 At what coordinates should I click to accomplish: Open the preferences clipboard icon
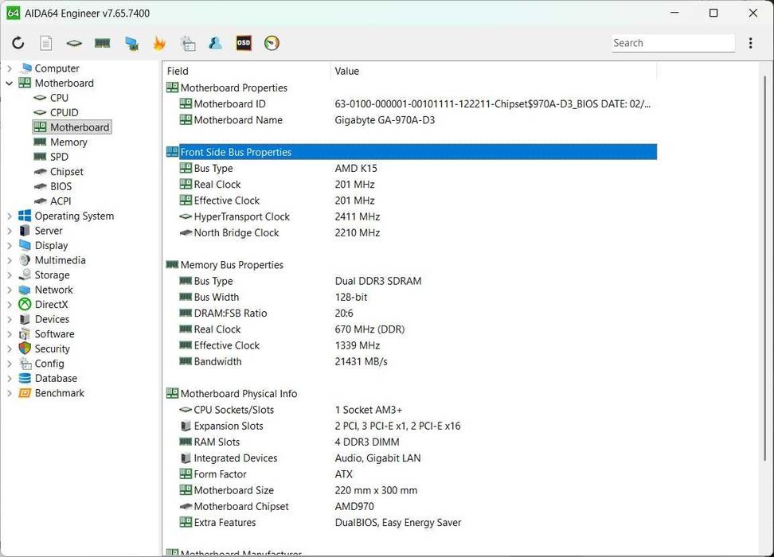click(x=188, y=44)
